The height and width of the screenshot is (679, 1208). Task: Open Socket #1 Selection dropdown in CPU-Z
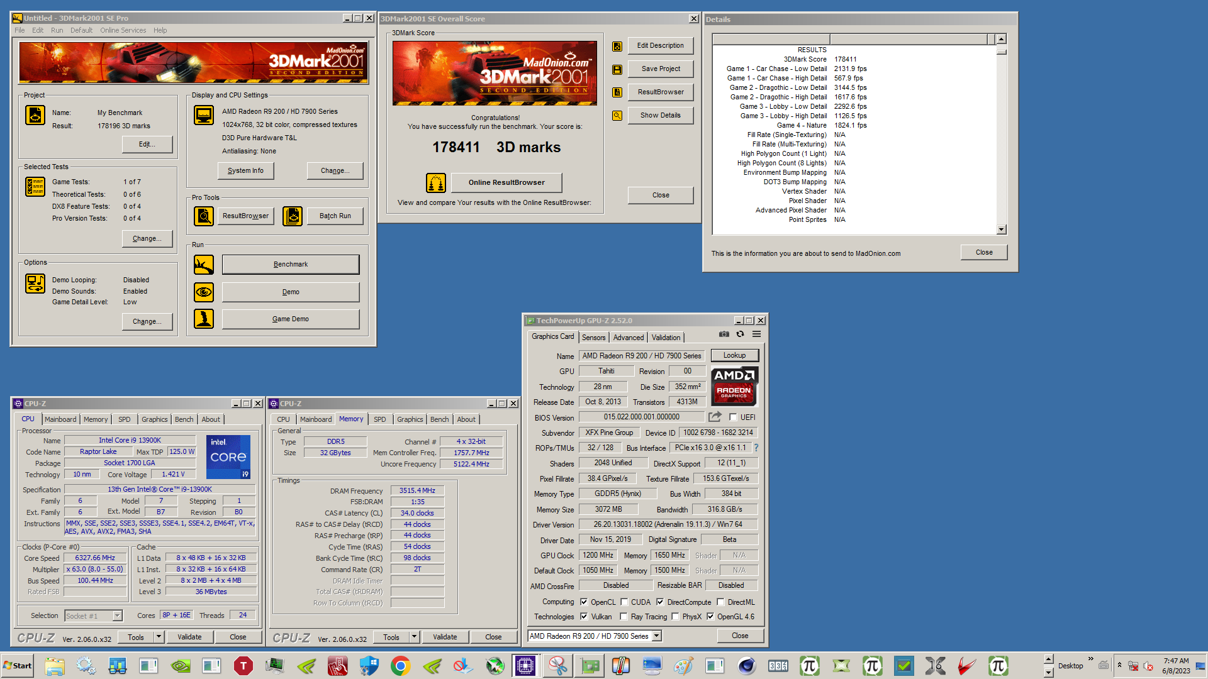click(x=117, y=616)
